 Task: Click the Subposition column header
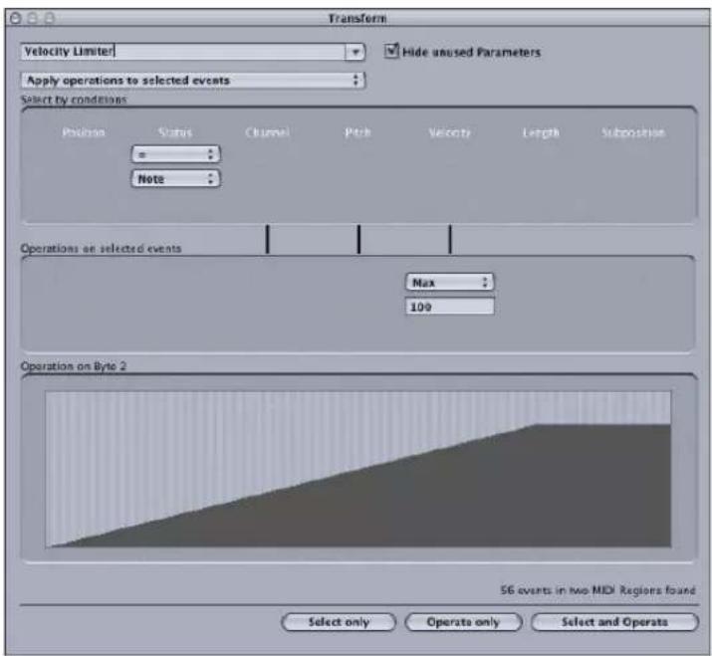click(633, 132)
